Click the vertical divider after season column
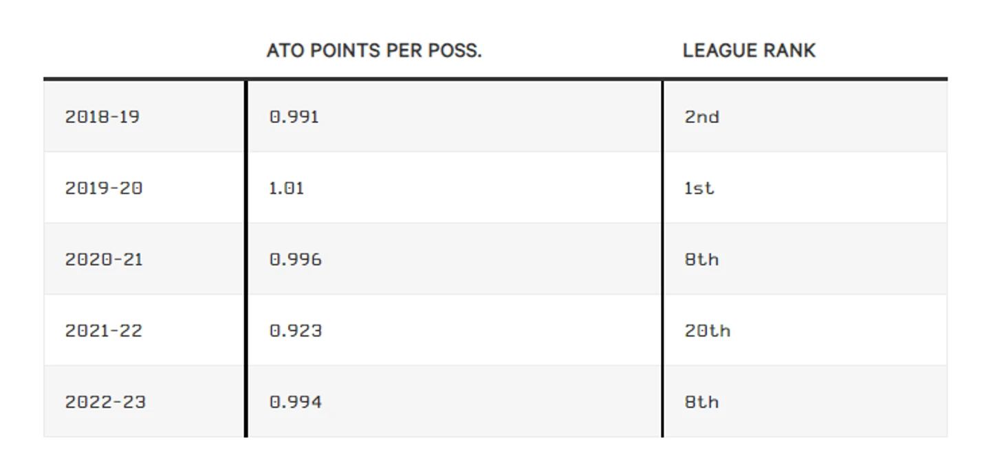Screen dimensions: 1004x455 (x=245, y=258)
